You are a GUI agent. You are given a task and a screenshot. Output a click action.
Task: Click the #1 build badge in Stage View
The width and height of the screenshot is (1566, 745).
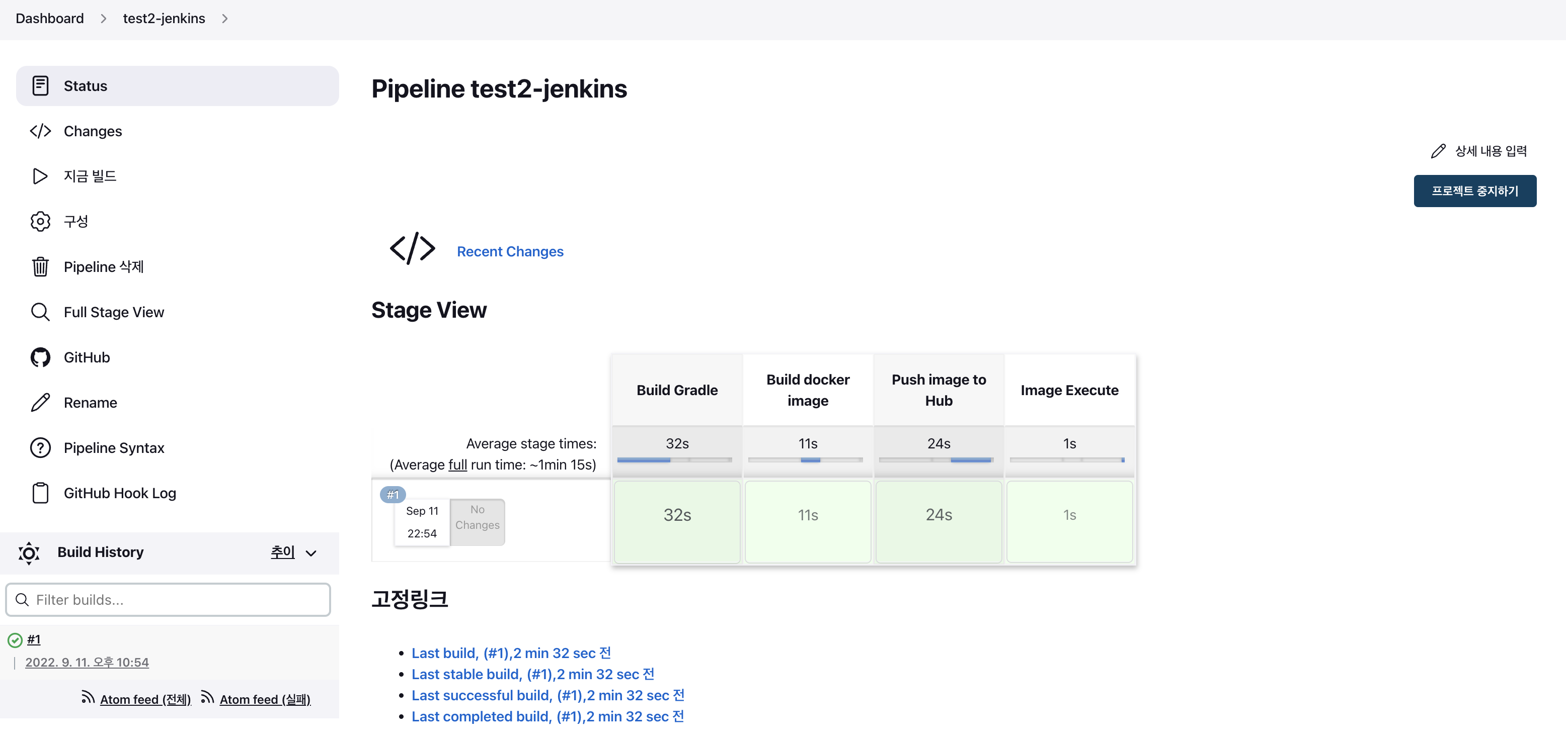tap(393, 495)
